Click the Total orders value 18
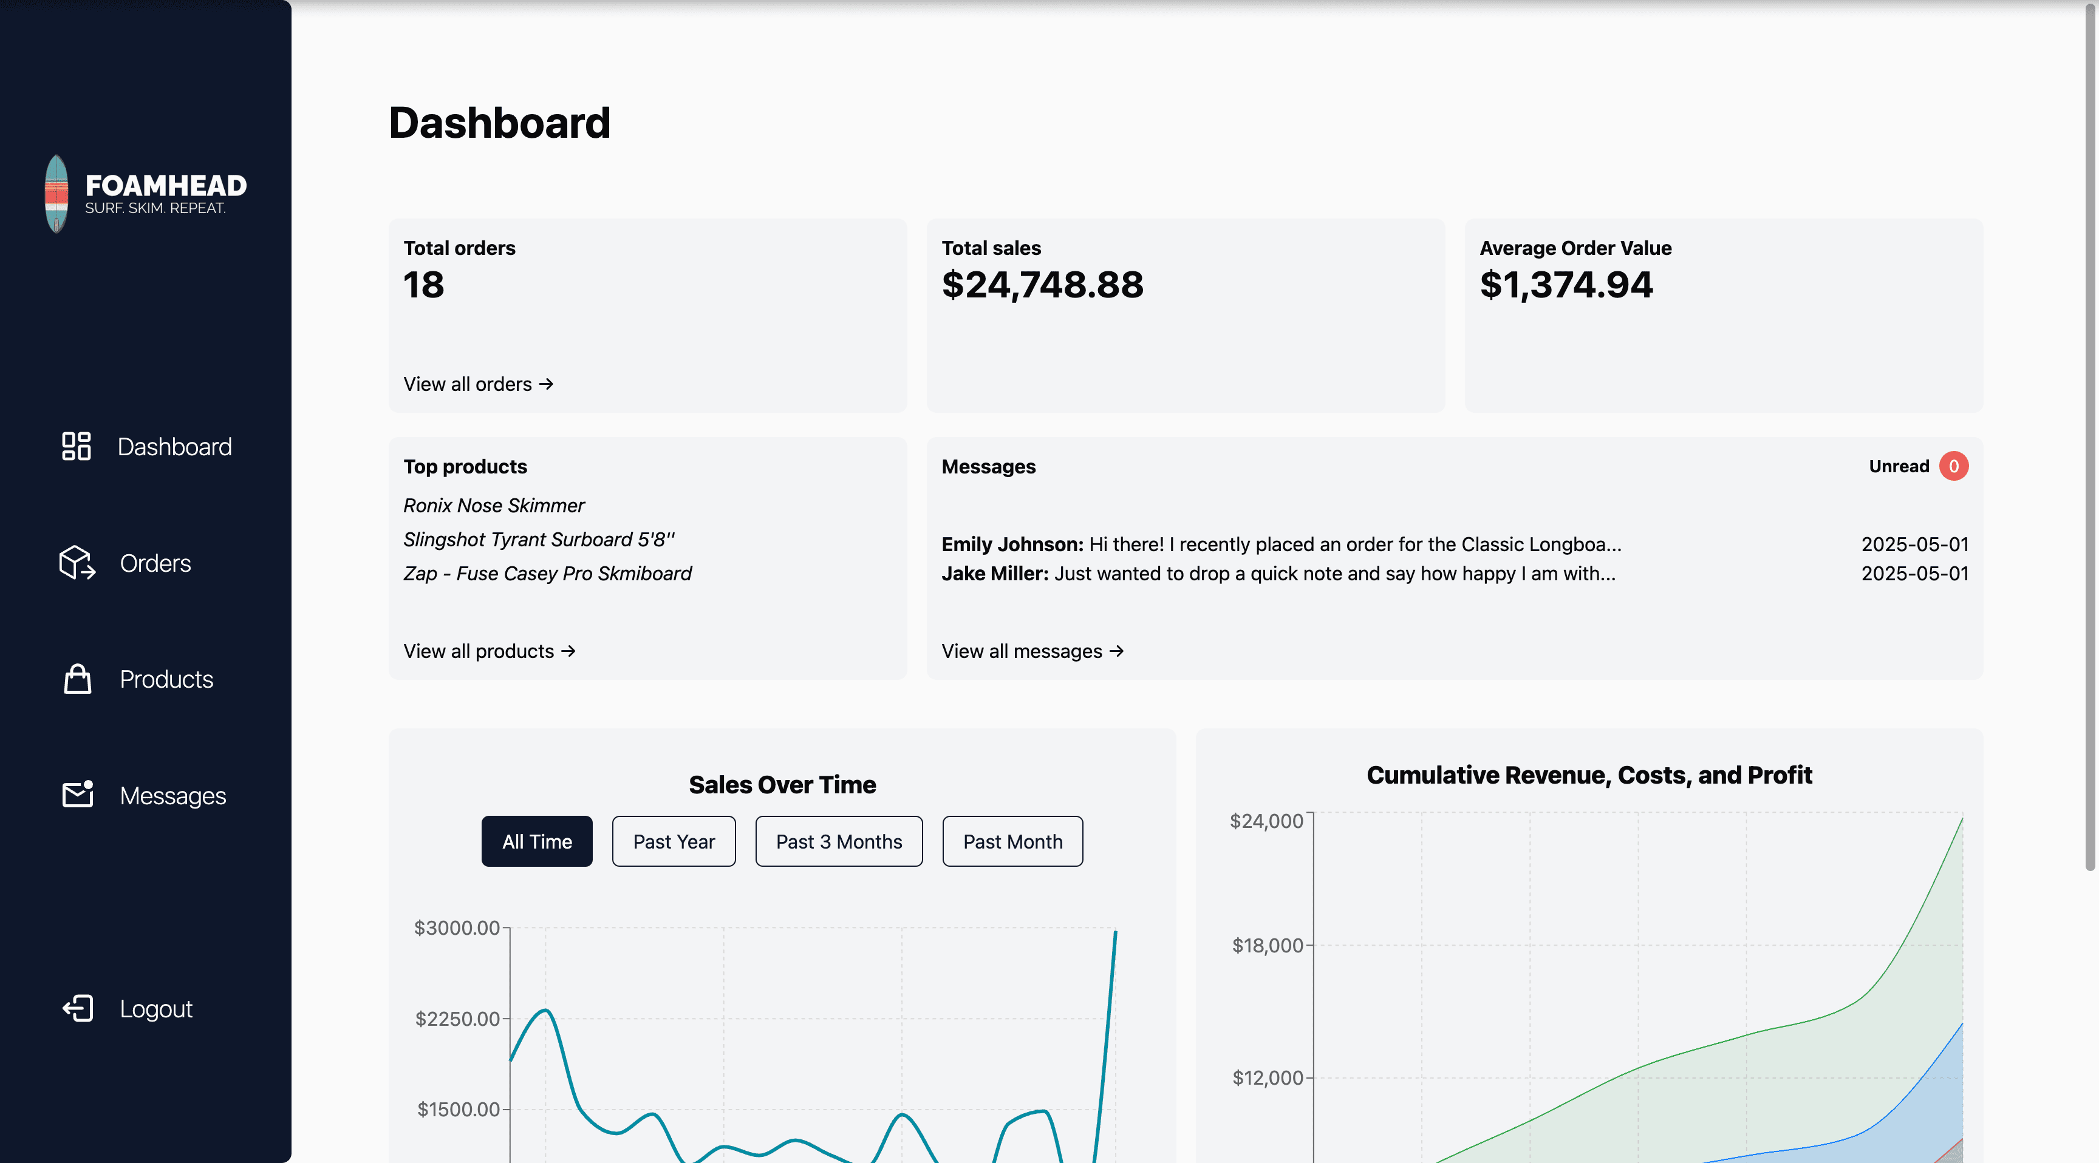The height and width of the screenshot is (1163, 2099). pyautogui.click(x=424, y=284)
